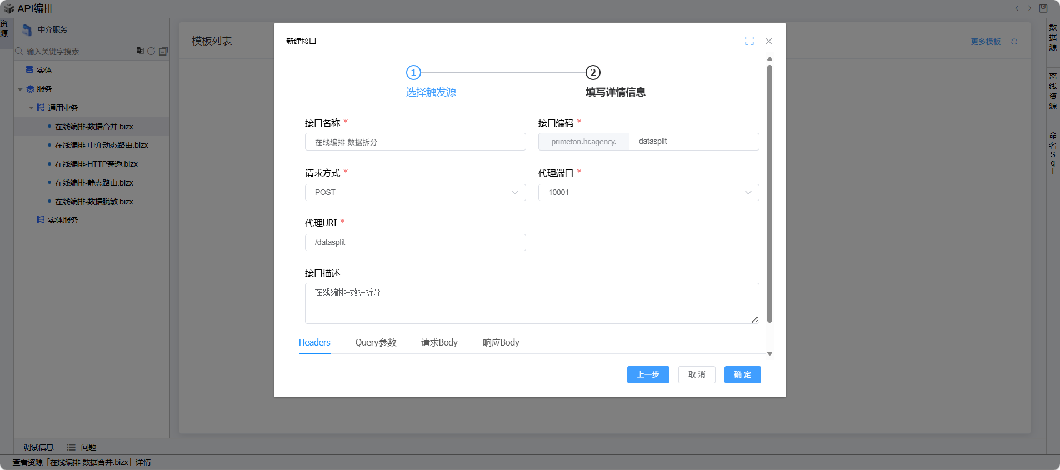Click the locate-file icon beside the search box

point(140,51)
